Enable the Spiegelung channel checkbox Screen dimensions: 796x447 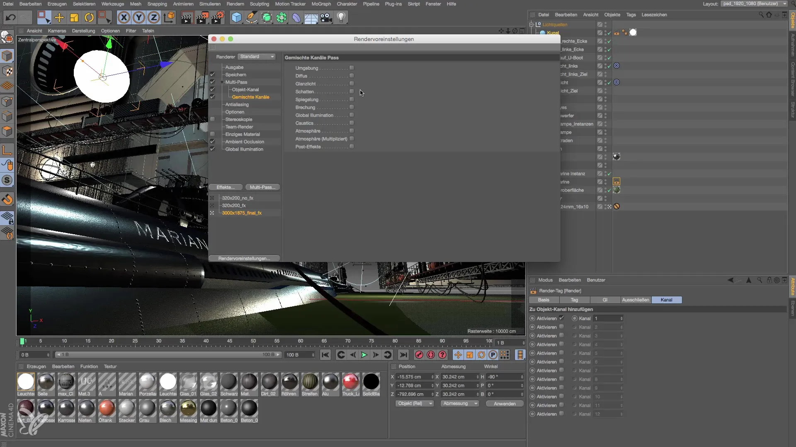[352, 99]
